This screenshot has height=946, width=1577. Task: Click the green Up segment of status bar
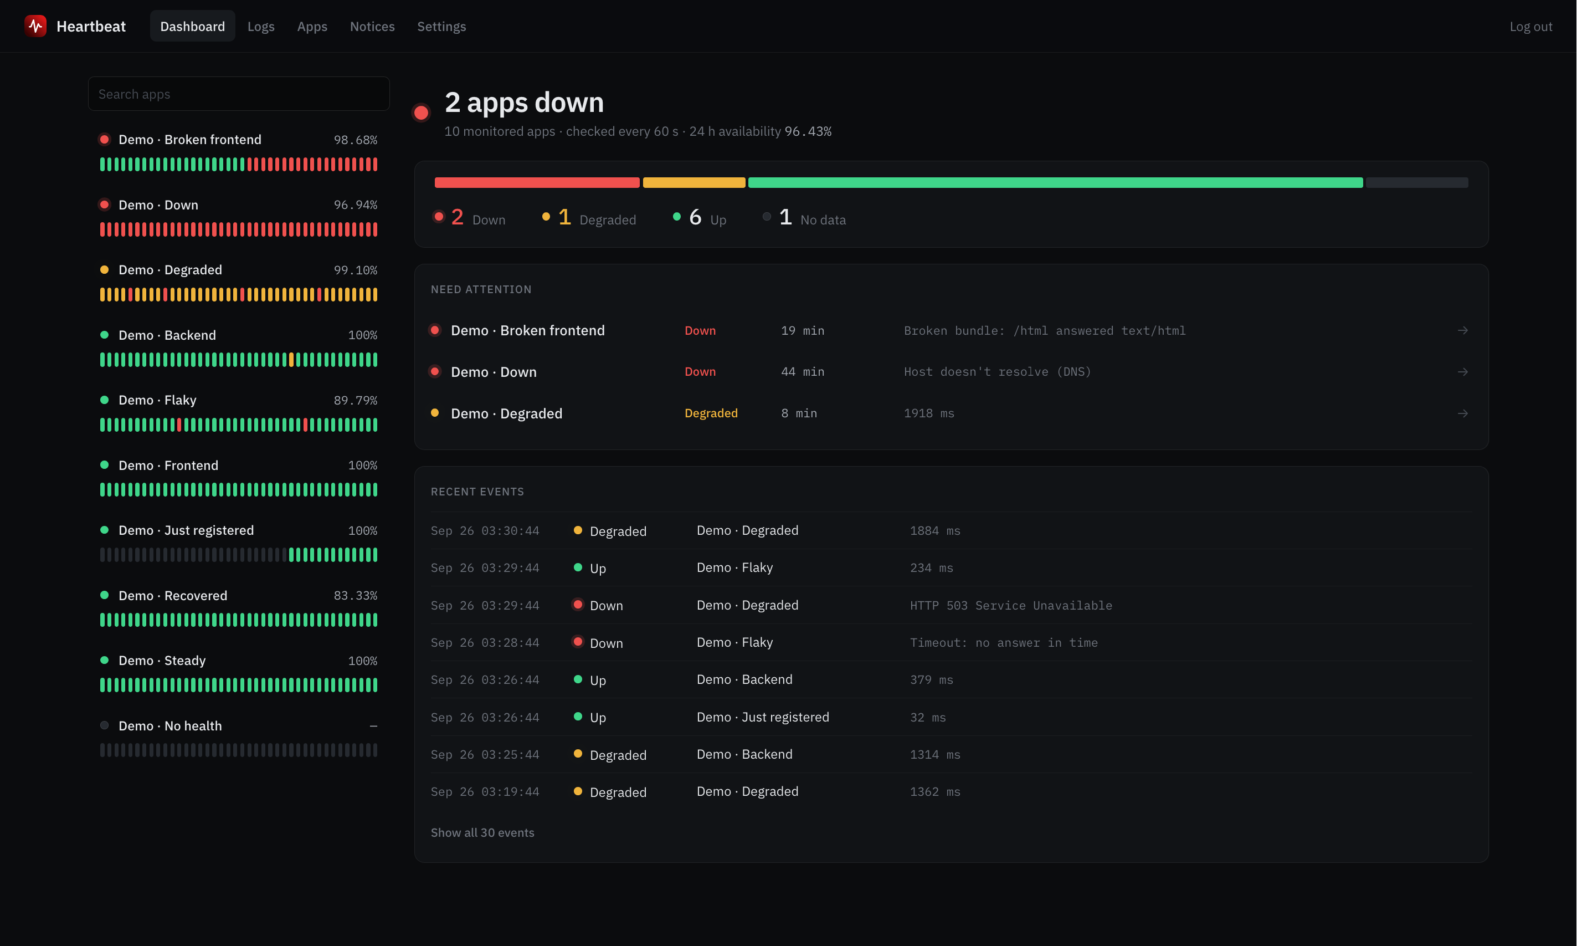[x=1055, y=183]
